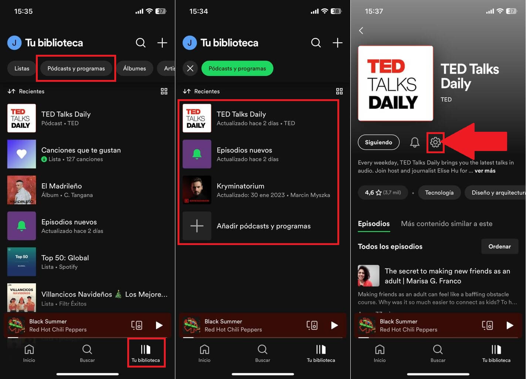Open Top 50: Global playlist
This screenshot has width=526, height=379.
click(88, 262)
